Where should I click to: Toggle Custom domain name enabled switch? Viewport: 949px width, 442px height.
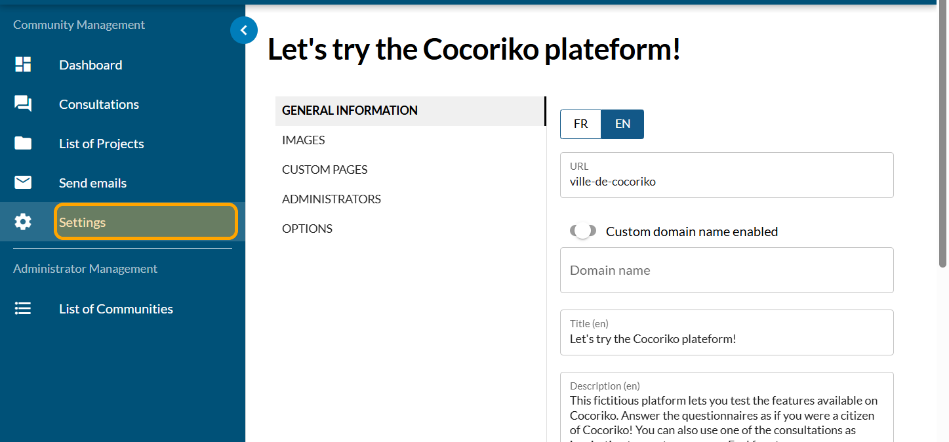pyautogui.click(x=583, y=231)
